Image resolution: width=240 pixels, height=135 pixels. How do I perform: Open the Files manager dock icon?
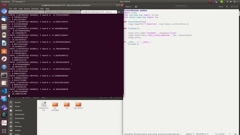(4, 27)
